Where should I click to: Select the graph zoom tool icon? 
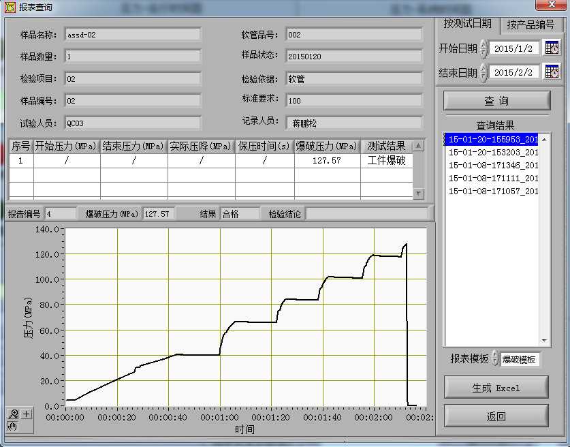tap(13, 414)
